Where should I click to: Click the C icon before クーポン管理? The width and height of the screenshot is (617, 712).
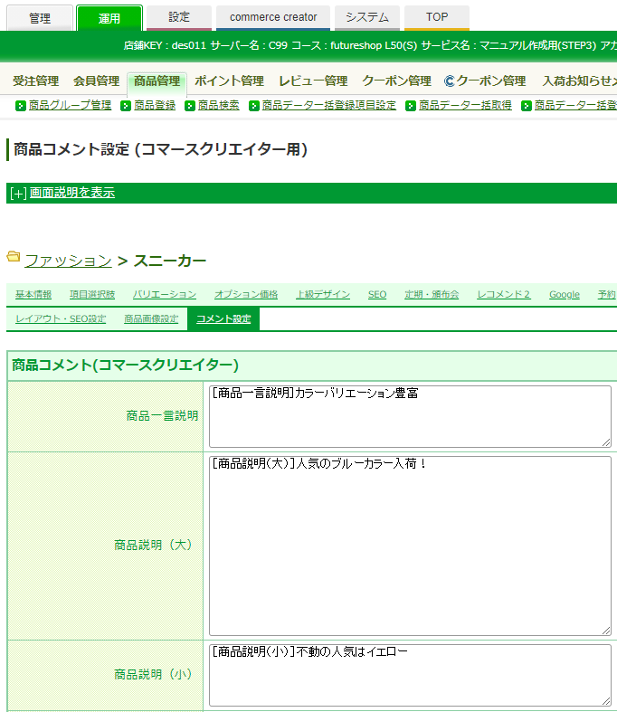click(x=449, y=81)
